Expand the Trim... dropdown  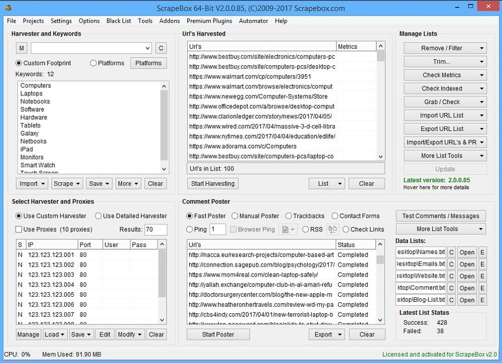[x=445, y=61]
